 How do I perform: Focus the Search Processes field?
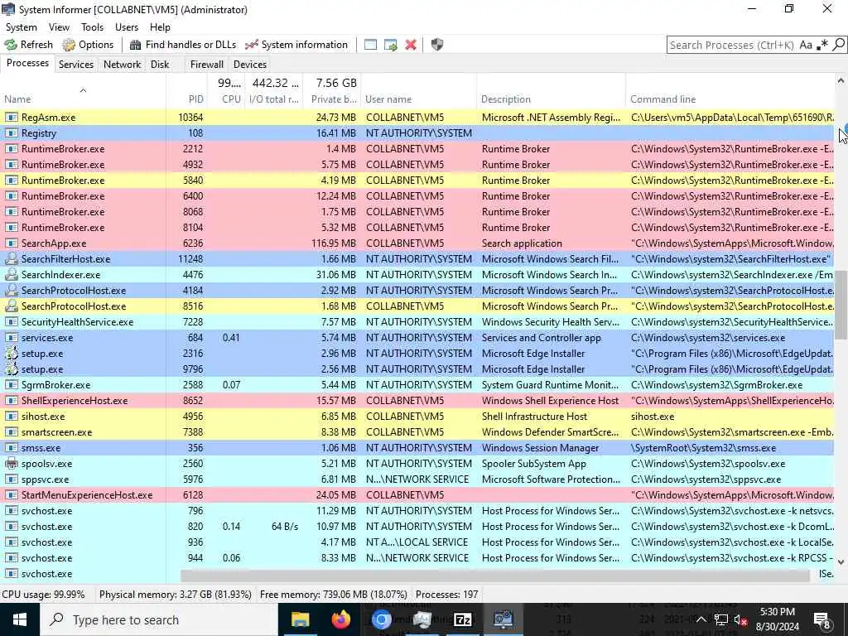(732, 45)
